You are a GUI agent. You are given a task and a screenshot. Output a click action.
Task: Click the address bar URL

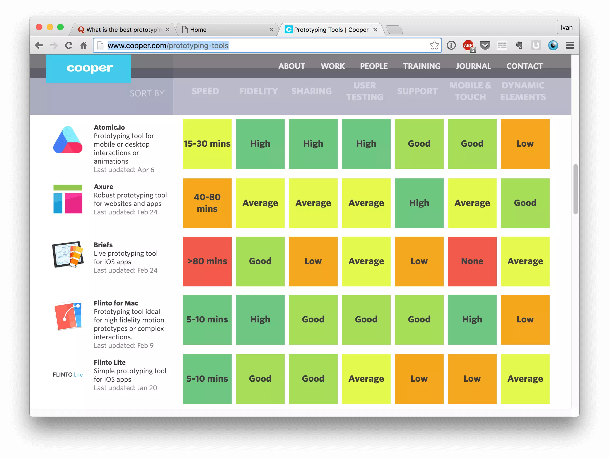(x=168, y=45)
